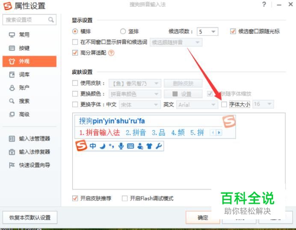Click the wrench tools icon in preview toolbar
Screen dimensions: 296x230
tap(159, 146)
